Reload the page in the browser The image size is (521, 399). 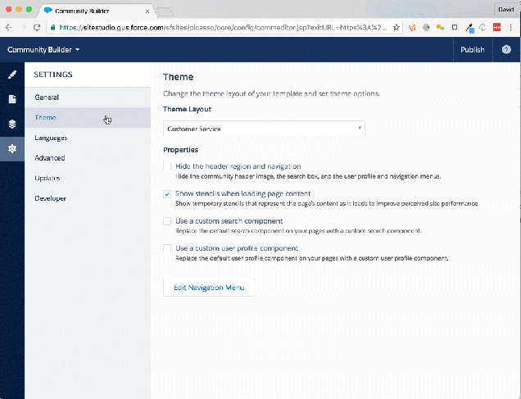pos(38,27)
